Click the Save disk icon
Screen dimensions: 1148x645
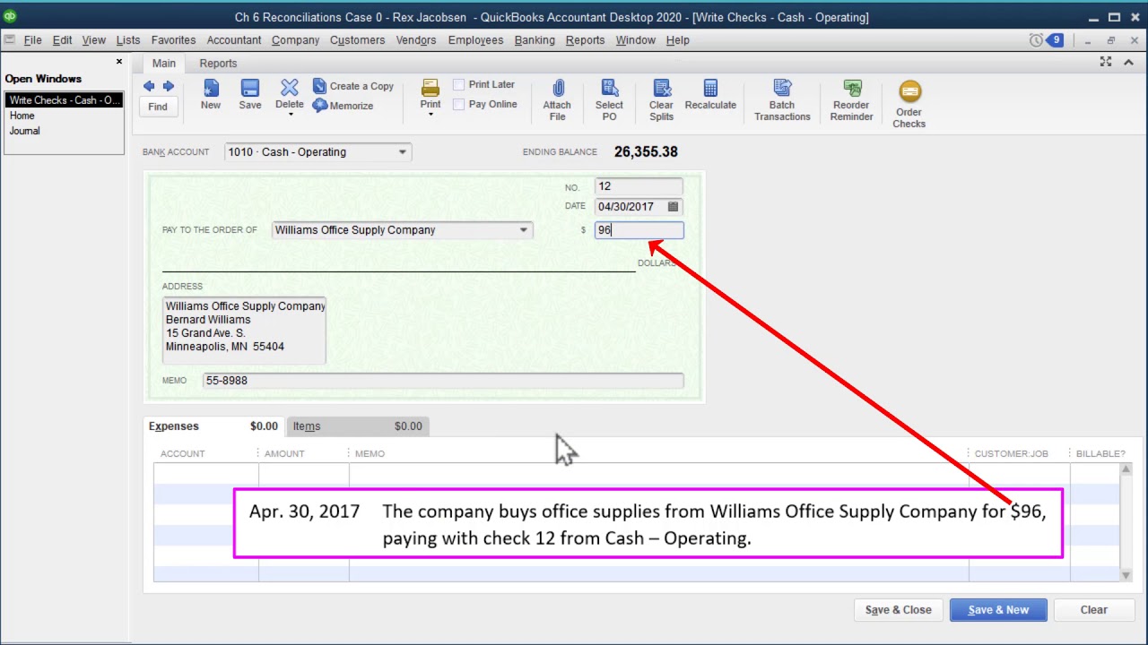click(250, 88)
